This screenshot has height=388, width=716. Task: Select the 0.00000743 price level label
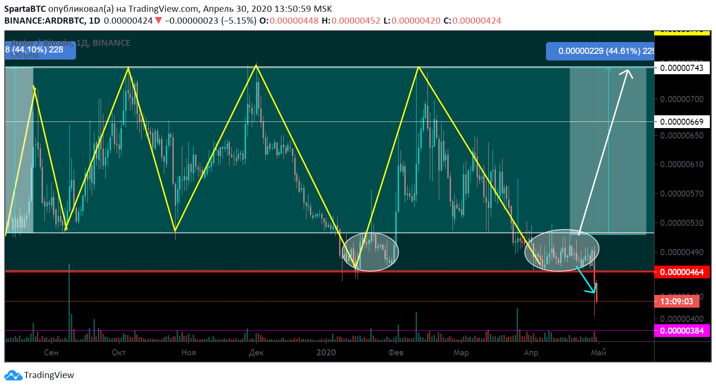682,68
